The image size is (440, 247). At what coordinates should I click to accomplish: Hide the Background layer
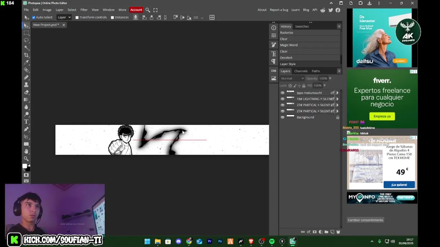coord(283,117)
